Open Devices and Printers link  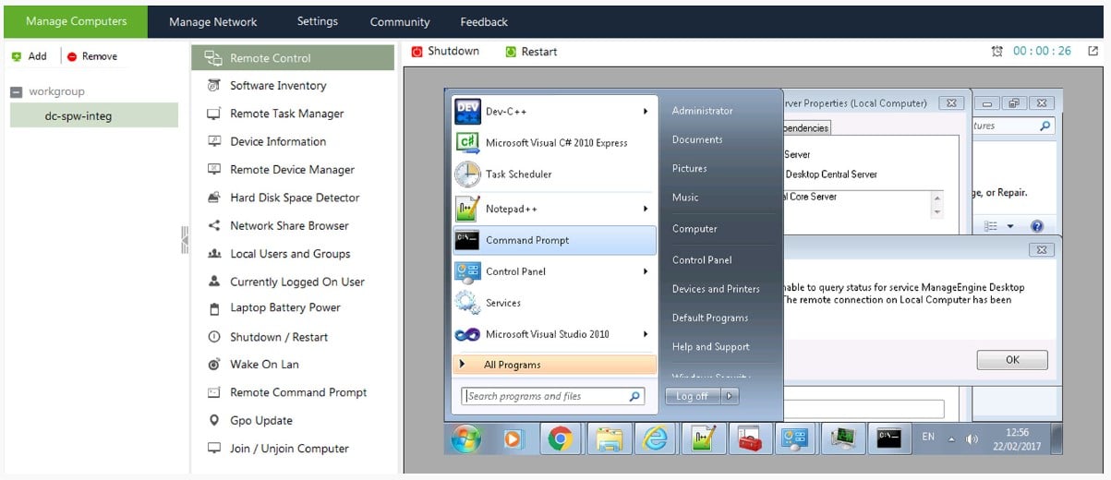[x=716, y=289]
